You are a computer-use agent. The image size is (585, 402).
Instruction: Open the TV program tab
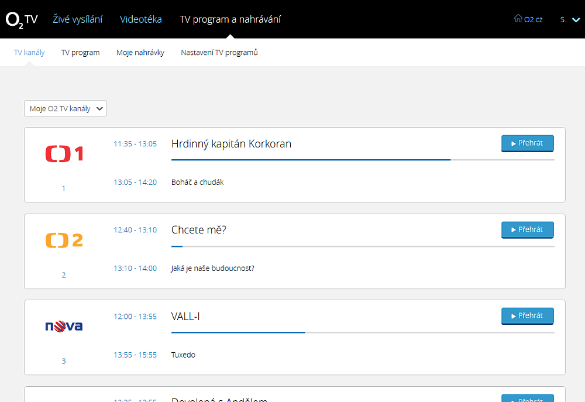click(80, 53)
